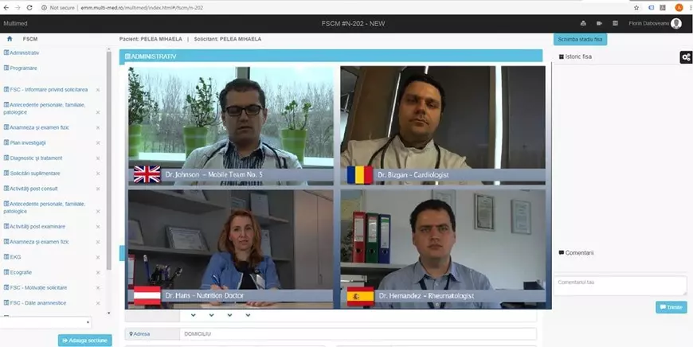Remove the FSC - Motivație solicitare section

click(x=98, y=288)
